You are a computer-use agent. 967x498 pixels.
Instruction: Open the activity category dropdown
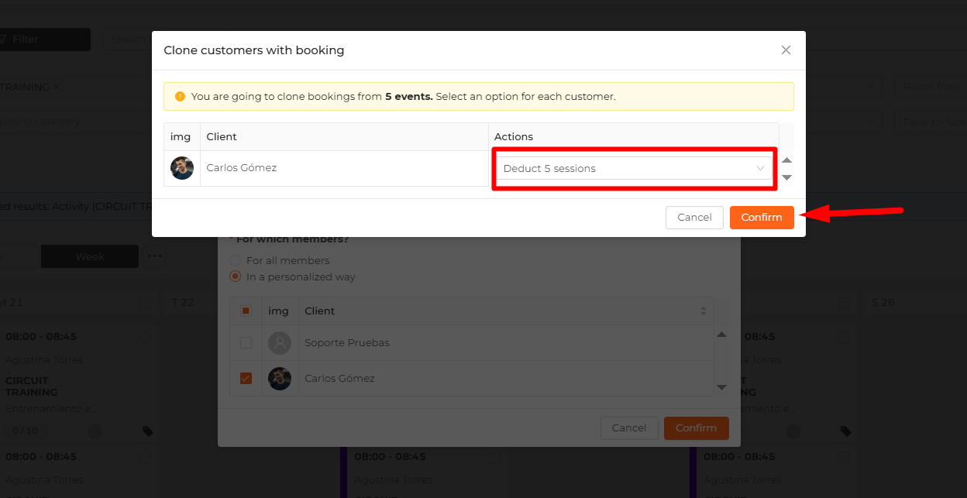point(76,122)
